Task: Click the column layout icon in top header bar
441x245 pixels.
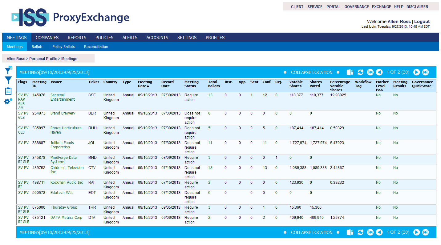Action: [x=350, y=72]
